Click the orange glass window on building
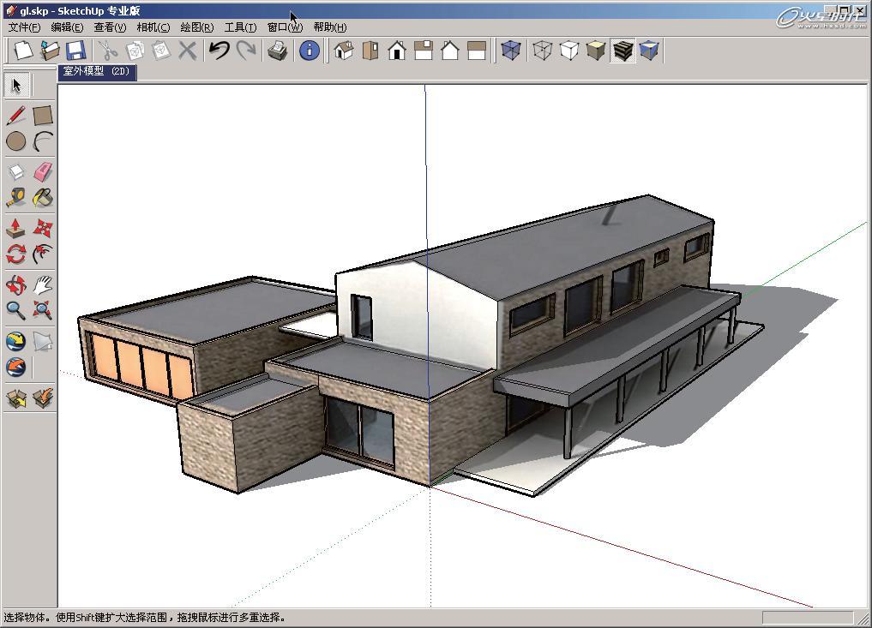 click(x=141, y=367)
